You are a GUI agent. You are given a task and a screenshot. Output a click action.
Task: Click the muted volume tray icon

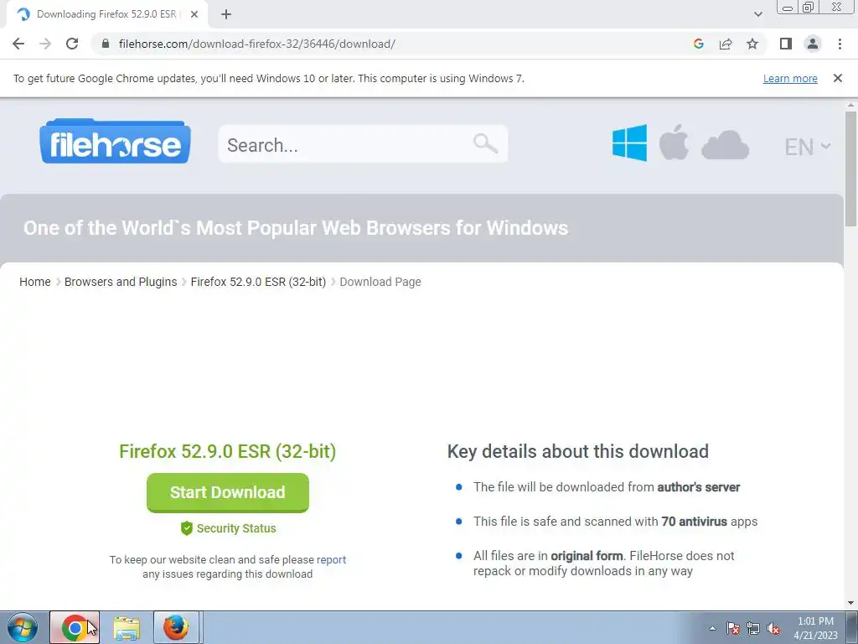click(773, 628)
